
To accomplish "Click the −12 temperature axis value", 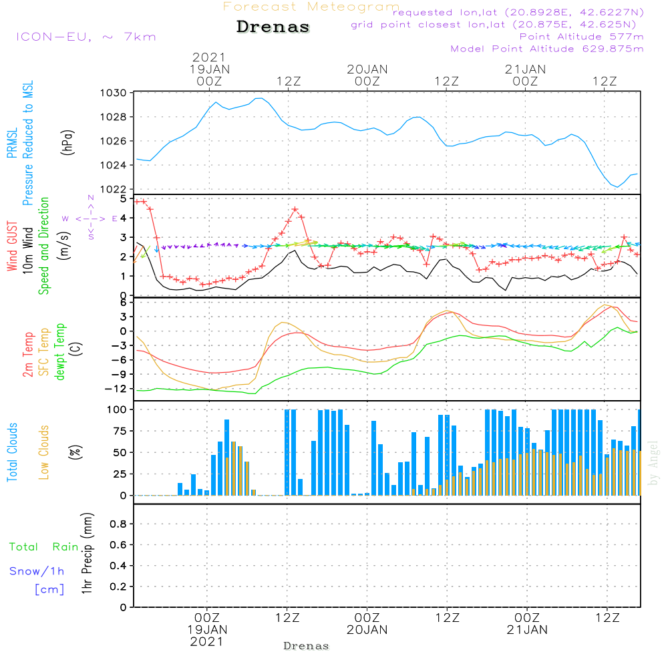I will (115, 389).
